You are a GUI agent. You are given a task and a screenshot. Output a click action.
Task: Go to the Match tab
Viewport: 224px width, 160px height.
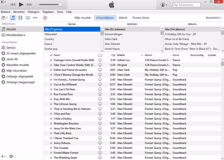coord(123,18)
